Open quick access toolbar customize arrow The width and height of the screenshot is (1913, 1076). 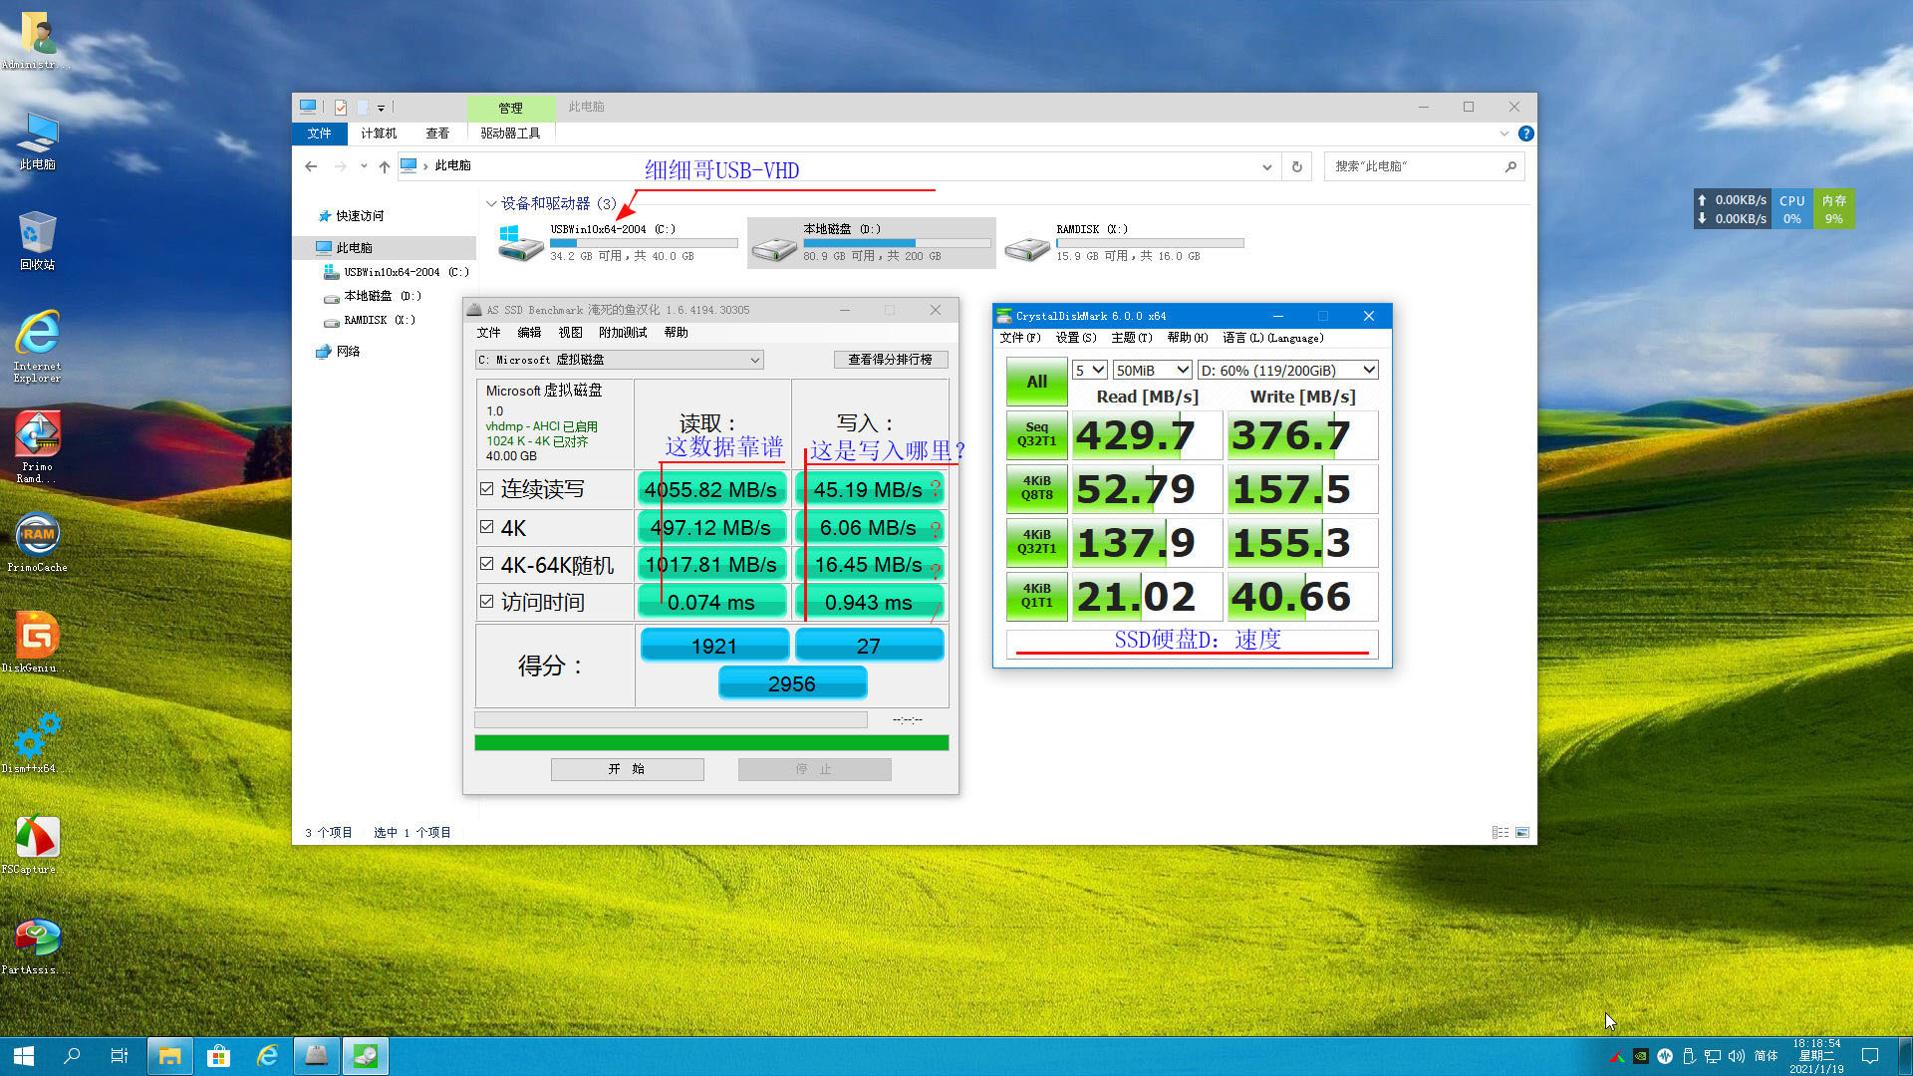pyautogui.click(x=381, y=108)
